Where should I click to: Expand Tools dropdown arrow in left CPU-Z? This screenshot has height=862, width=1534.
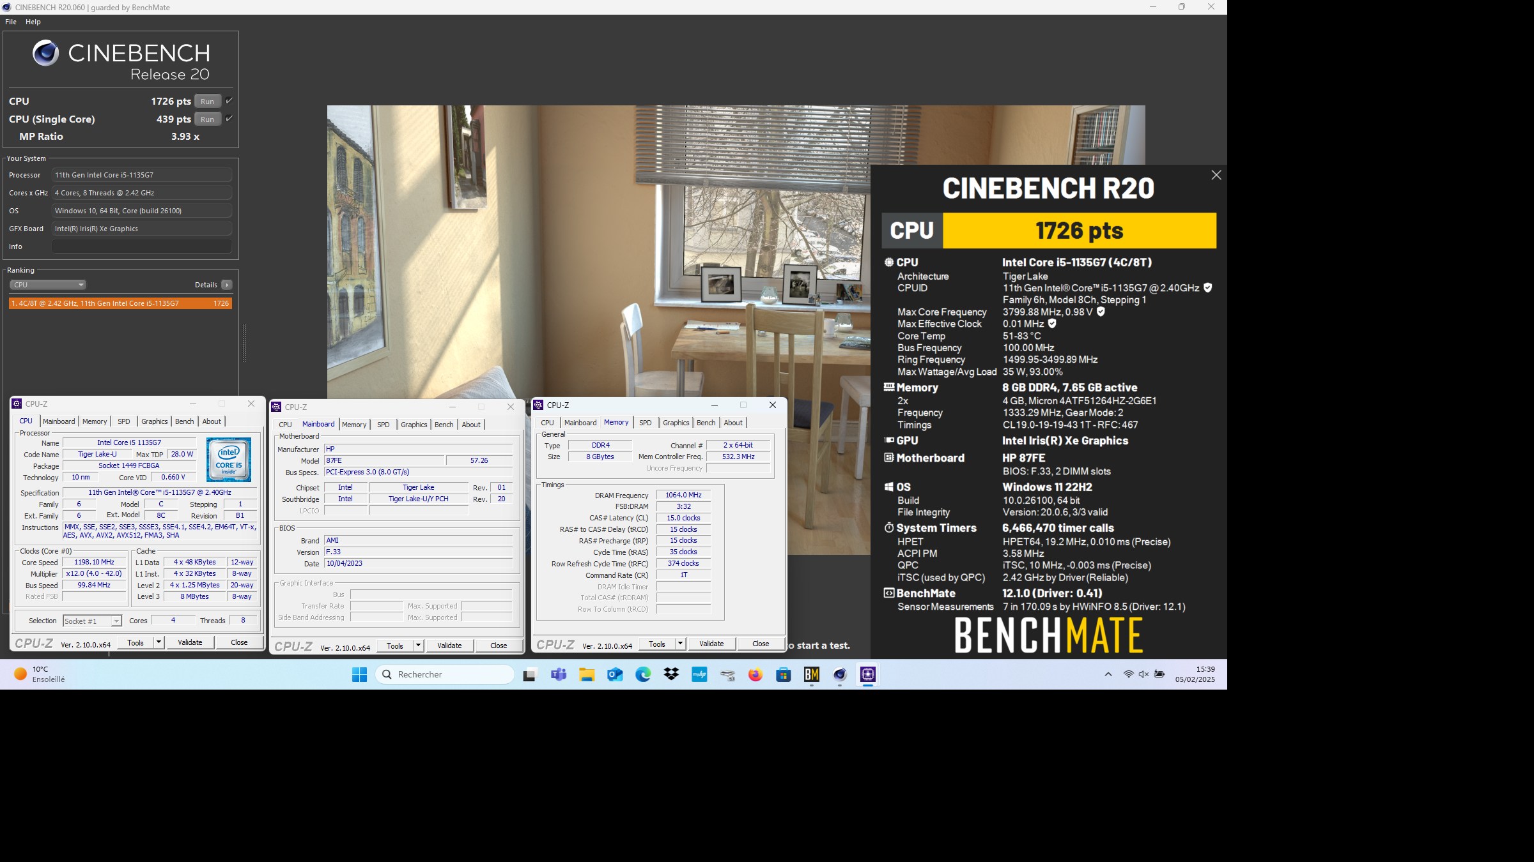(159, 643)
